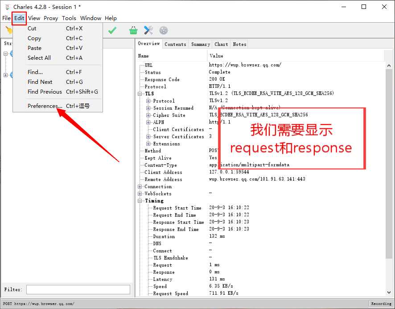Select the Kept Alive row
This screenshot has width=395, height=309.
pyautogui.click(x=261, y=158)
